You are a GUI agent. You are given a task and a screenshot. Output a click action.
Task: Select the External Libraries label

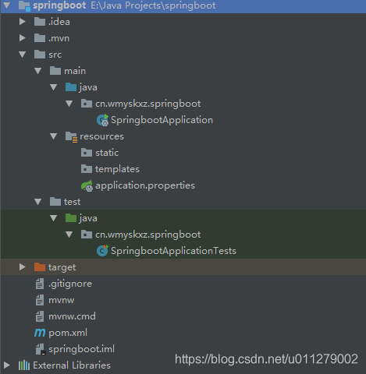pyautogui.click(x=72, y=365)
